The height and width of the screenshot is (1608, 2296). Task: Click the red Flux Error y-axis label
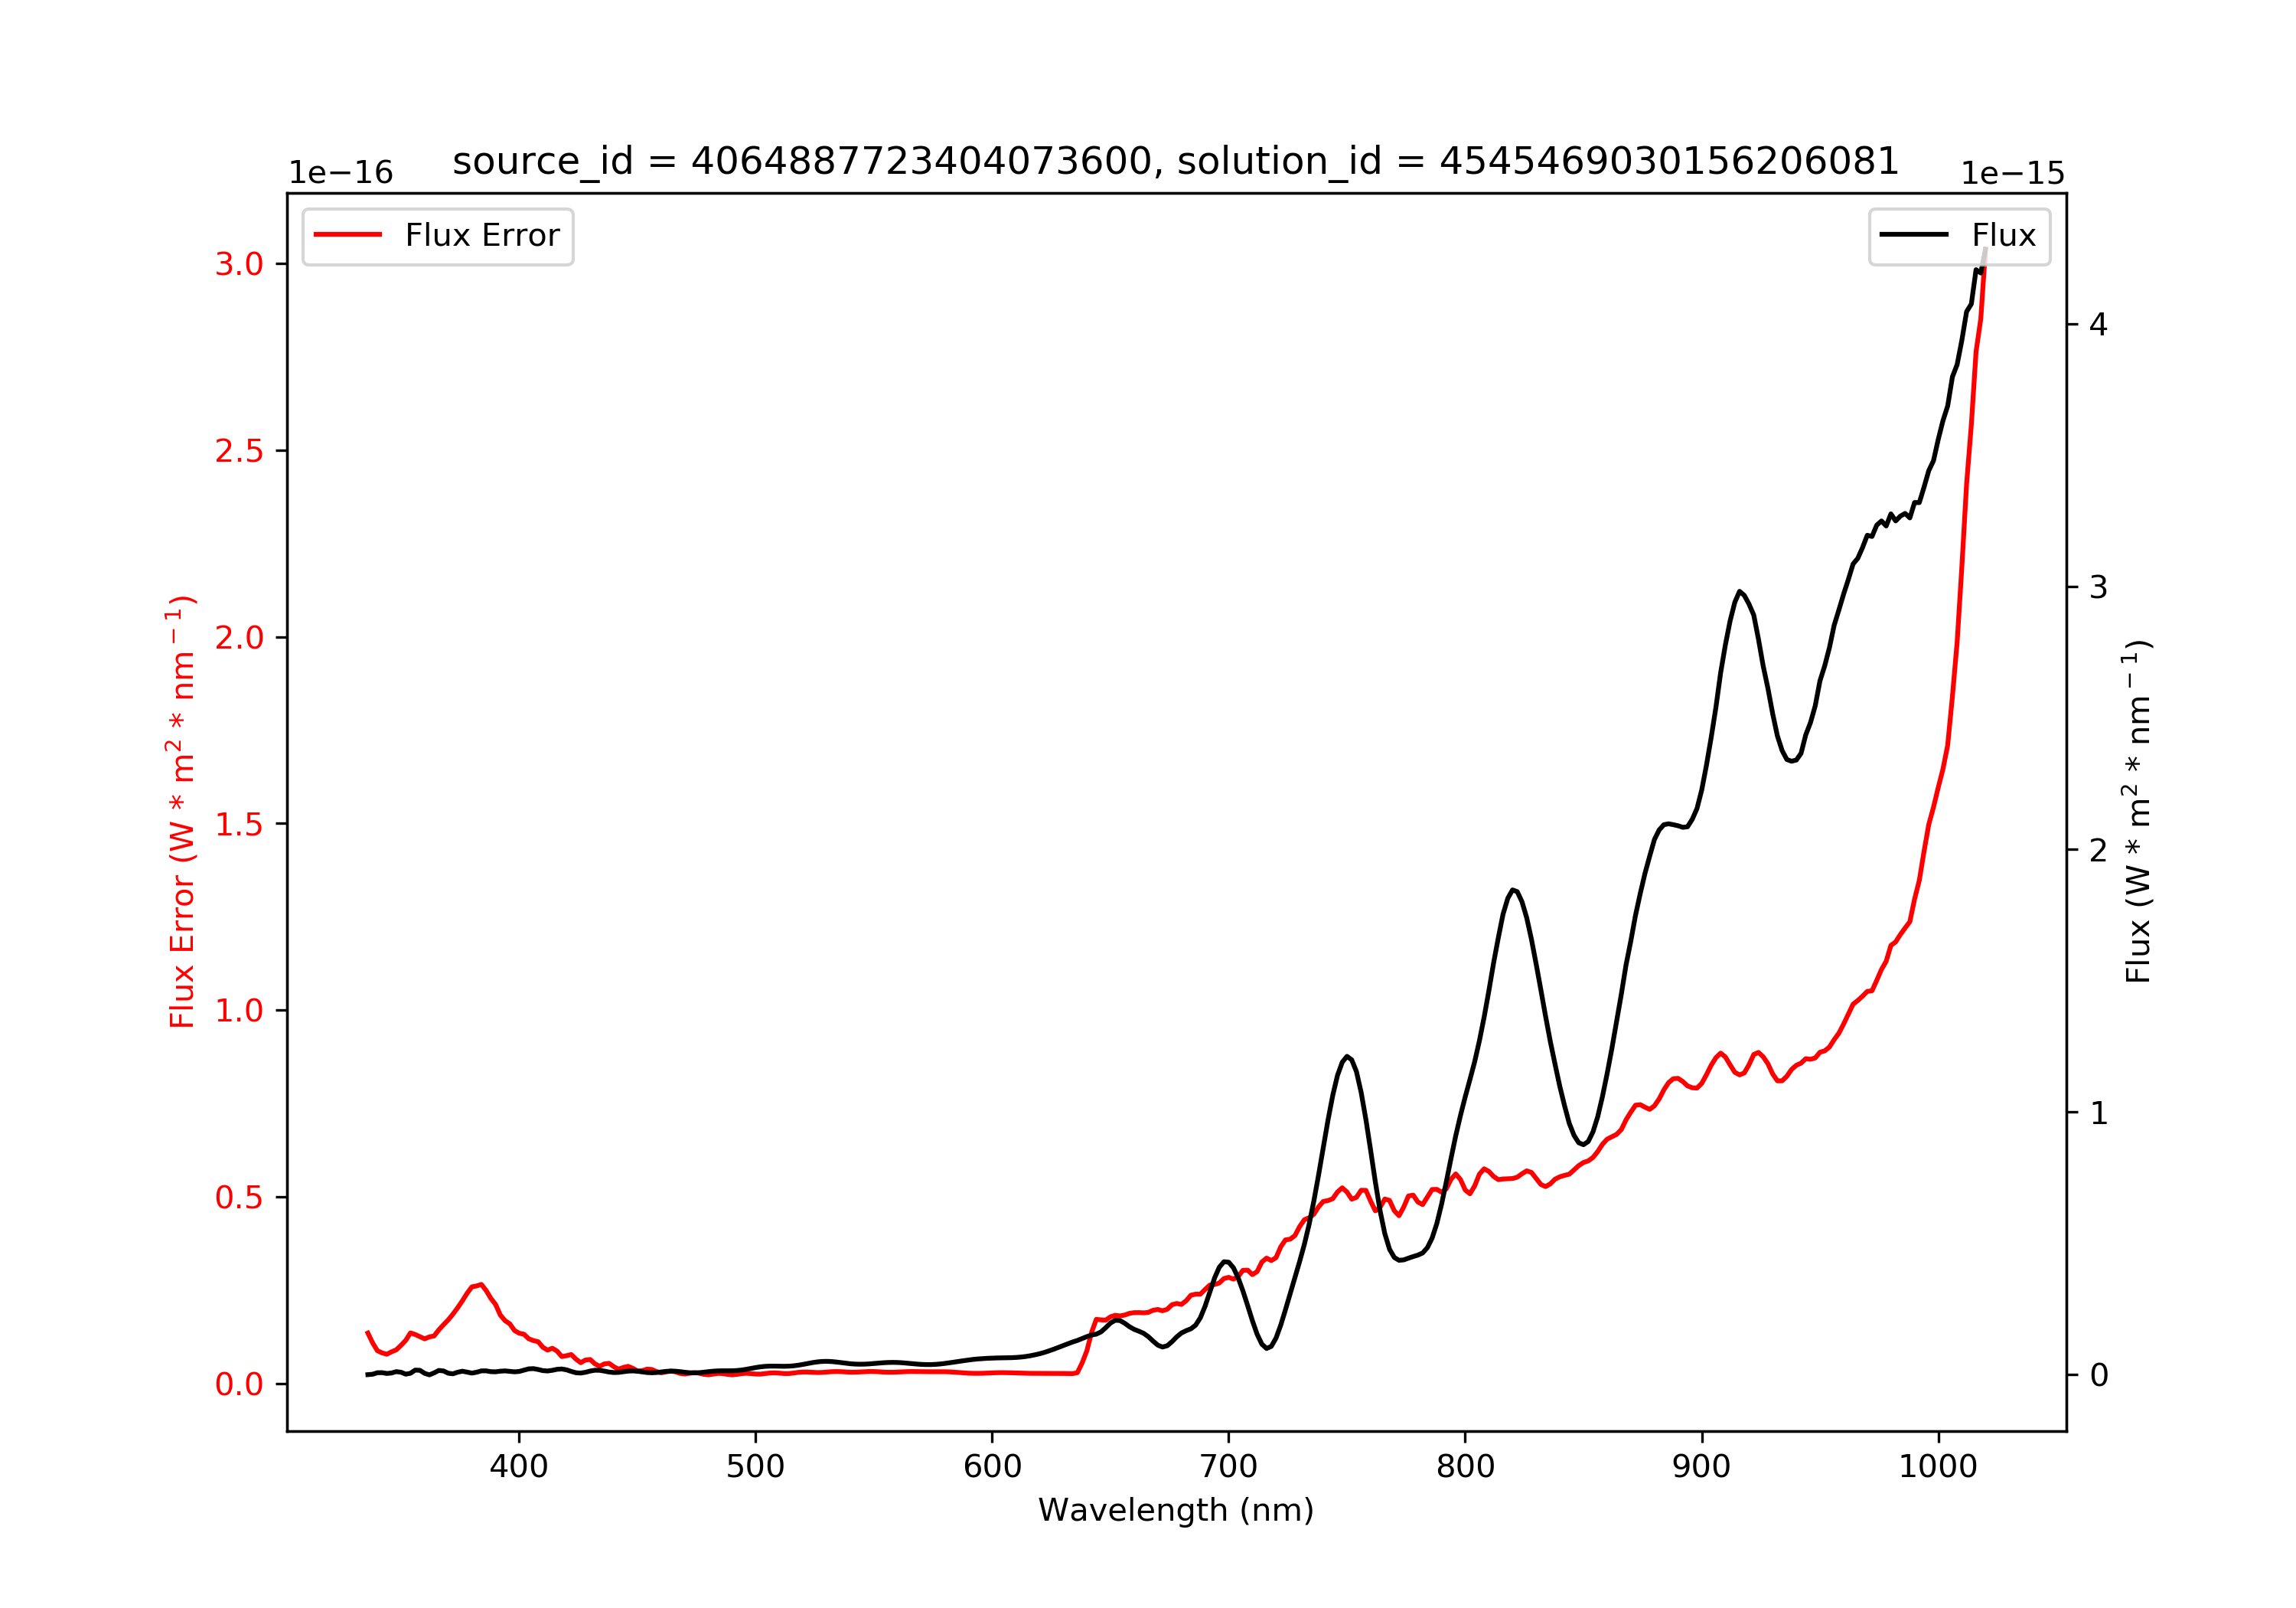pyautogui.click(x=182, y=812)
